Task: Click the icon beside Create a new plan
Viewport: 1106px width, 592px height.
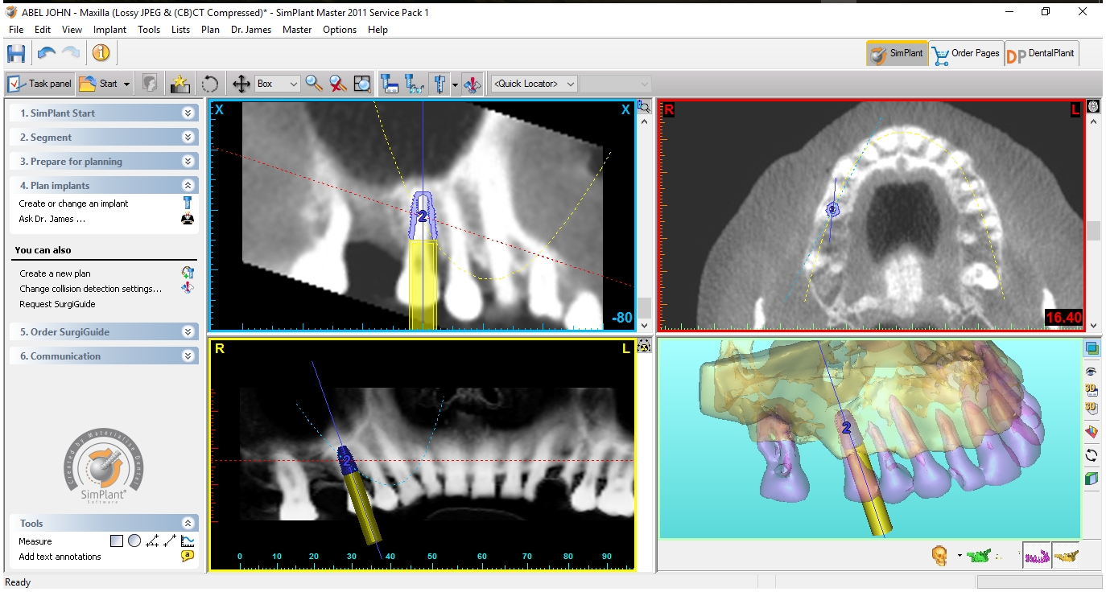Action: tap(188, 273)
